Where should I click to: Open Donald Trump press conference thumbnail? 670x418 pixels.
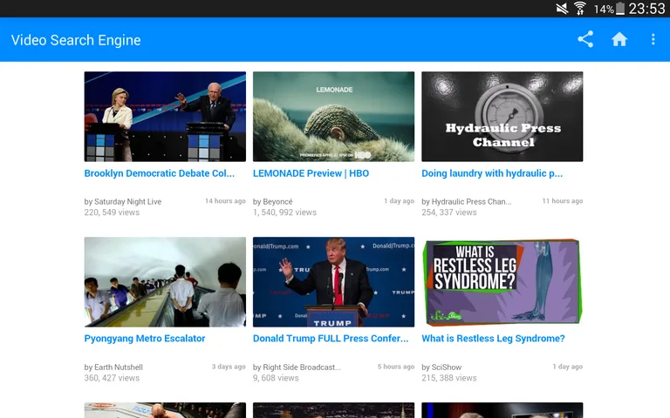[333, 282]
